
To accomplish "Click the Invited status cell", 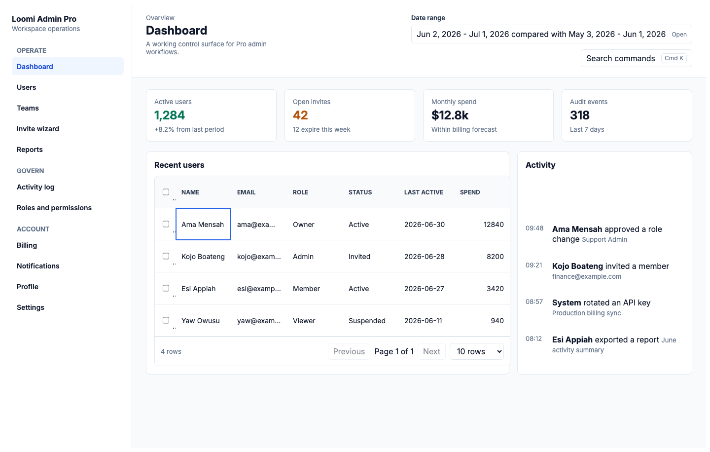I will [370, 257].
